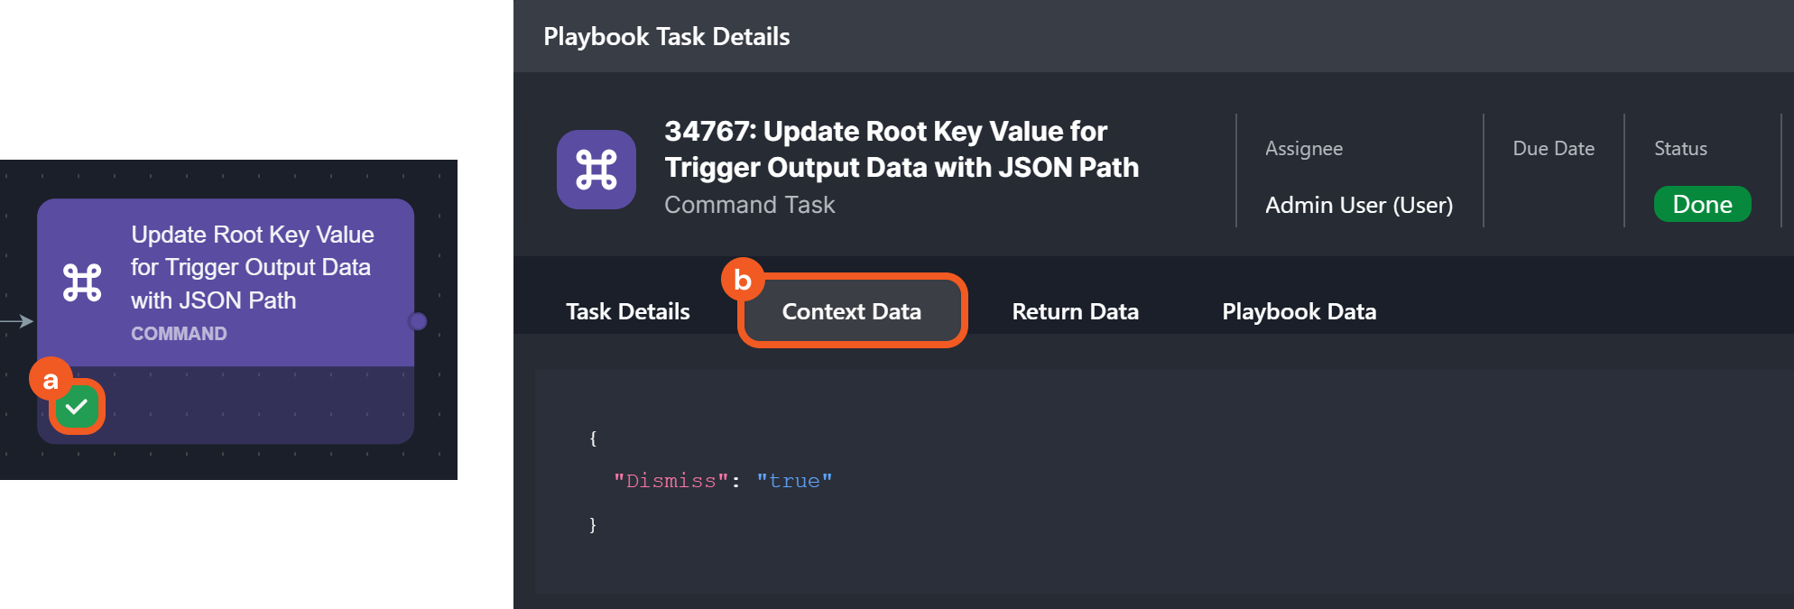
Task: Click the orange 'b' annotation marker
Action: (x=742, y=281)
